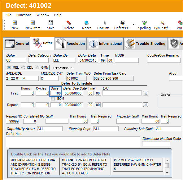The image size is (183, 180).
Task: Click the P/N Inst toolbar icon
Action: coord(162,23)
